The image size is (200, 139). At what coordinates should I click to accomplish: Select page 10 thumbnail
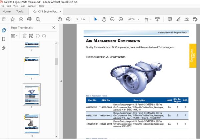[32, 123]
